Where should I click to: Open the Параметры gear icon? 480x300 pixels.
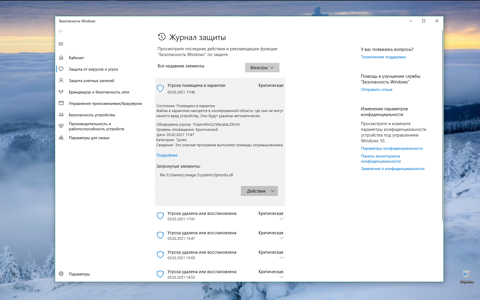tap(61, 274)
